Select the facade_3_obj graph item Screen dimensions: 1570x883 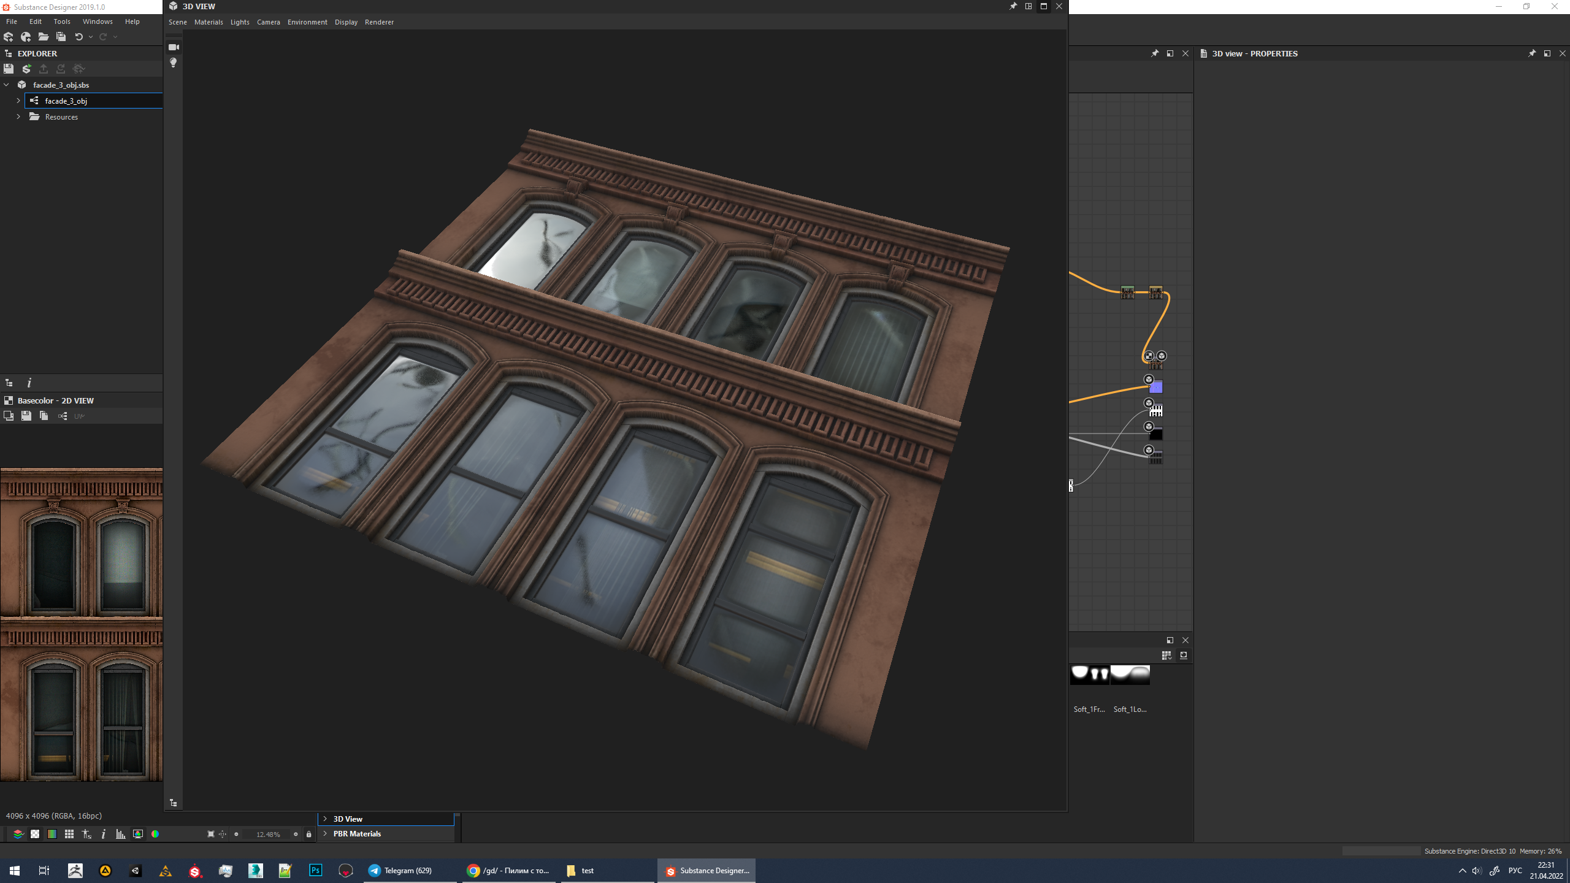tap(66, 101)
